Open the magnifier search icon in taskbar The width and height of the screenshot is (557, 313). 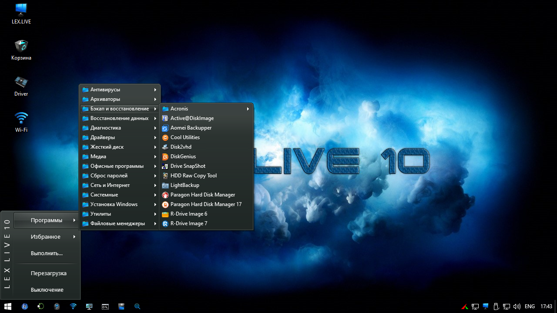[x=137, y=306]
